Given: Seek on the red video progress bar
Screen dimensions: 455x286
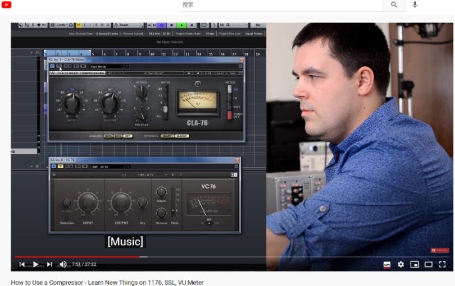Looking at the screenshot, I should 77,257.
